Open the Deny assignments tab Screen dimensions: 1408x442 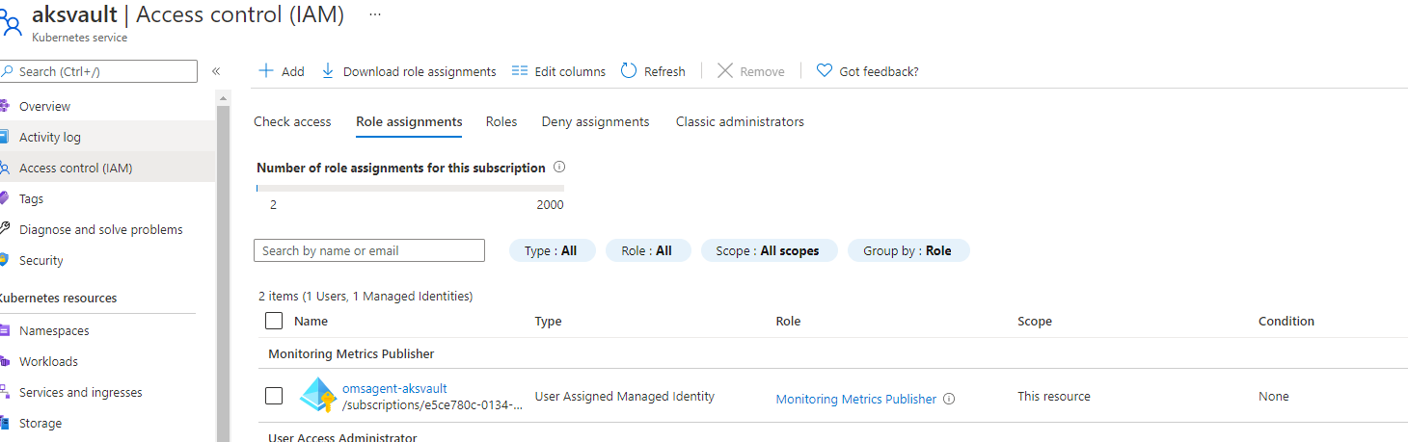[595, 121]
